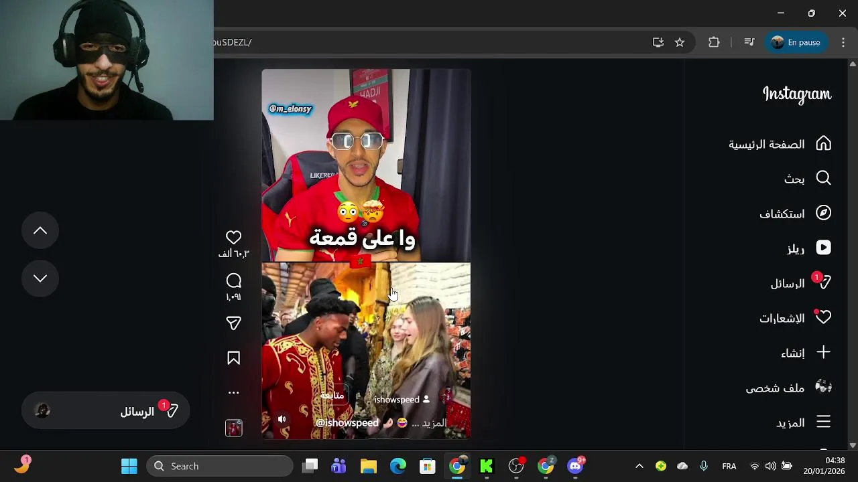Open the Kick app from the taskbar
Screen dimensions: 858x482
pos(487,466)
